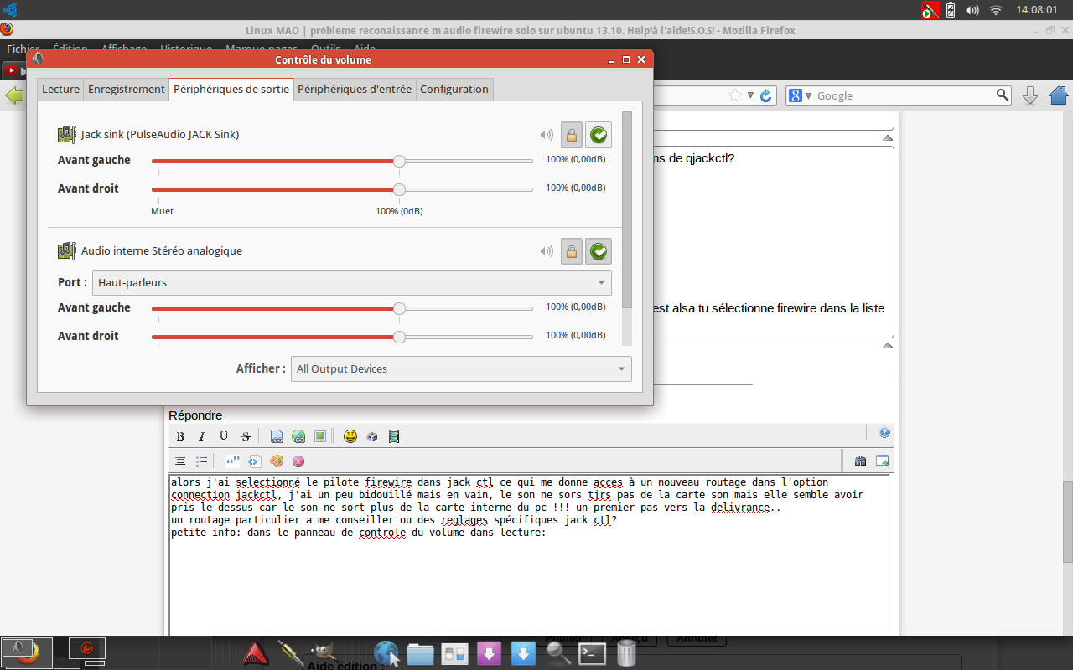Screen dimensions: 1073x670
Task: Open the QjackCtl tray icon
Action: [929, 10]
